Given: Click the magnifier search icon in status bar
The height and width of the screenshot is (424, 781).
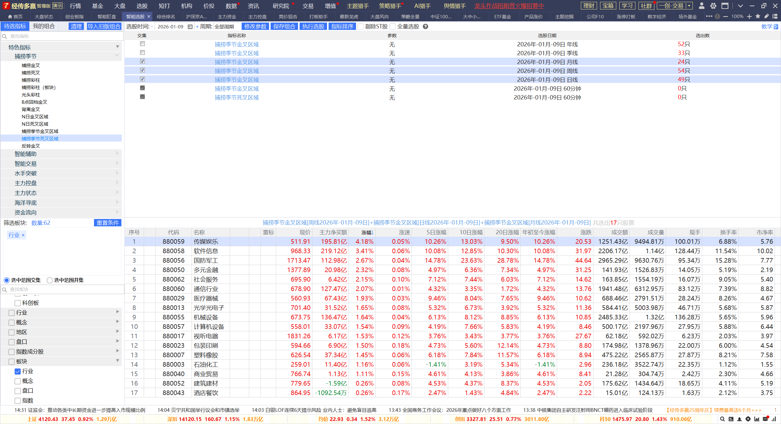Looking at the screenshot, I should pyautogui.click(x=722, y=419).
